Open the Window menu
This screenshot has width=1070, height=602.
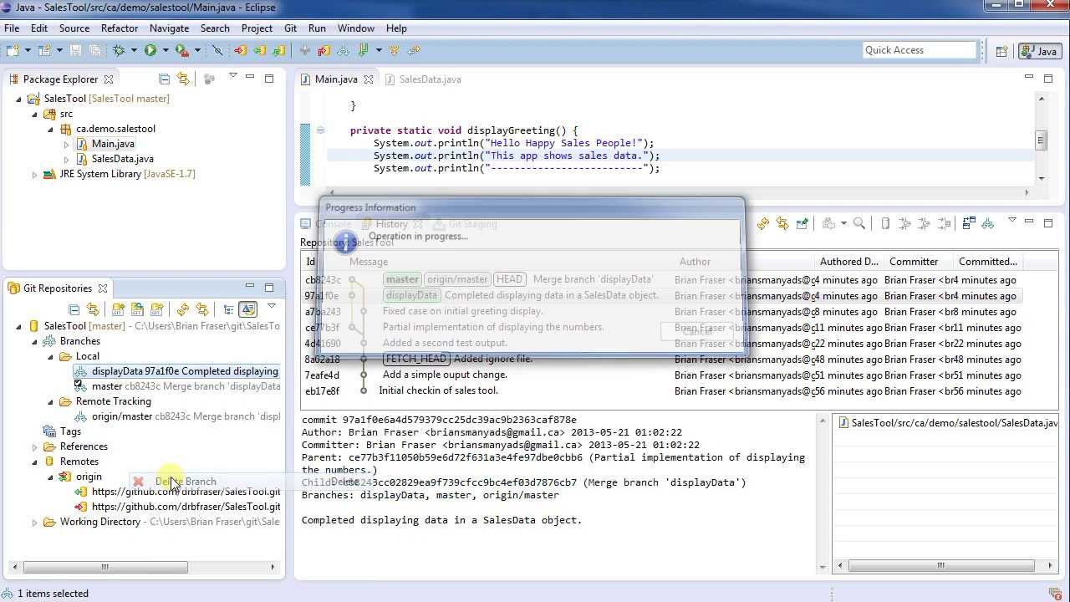coord(356,28)
